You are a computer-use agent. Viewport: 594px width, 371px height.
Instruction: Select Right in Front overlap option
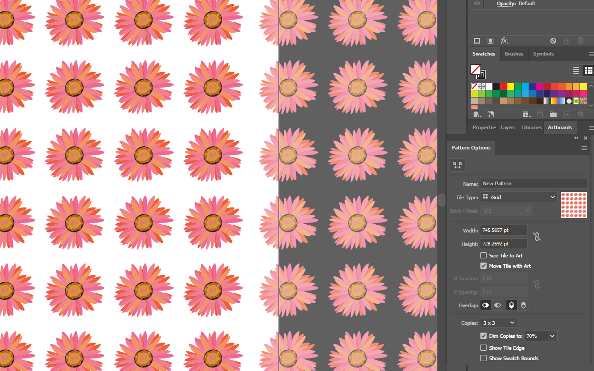click(x=498, y=305)
